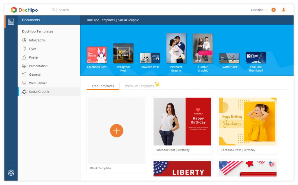Create a blank template with plus button
Viewport: 298px width, 185px height.
tap(116, 131)
